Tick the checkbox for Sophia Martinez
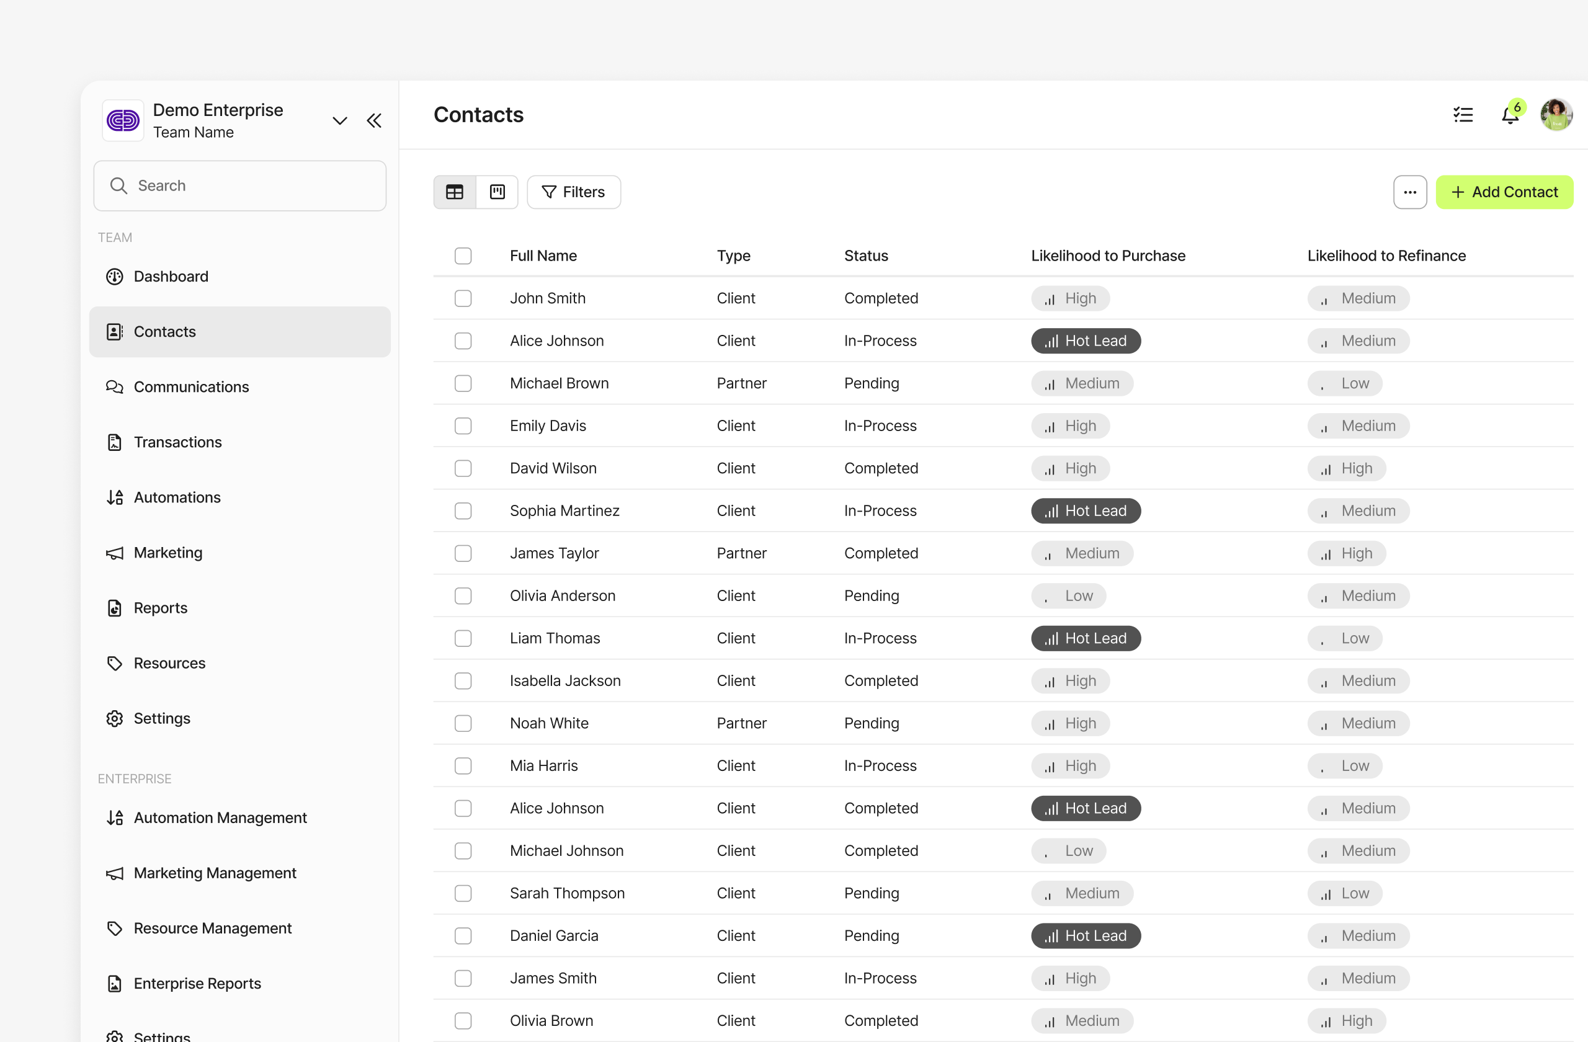 463,511
